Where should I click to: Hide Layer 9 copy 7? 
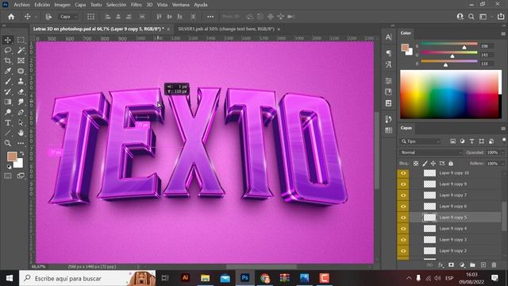click(x=403, y=195)
